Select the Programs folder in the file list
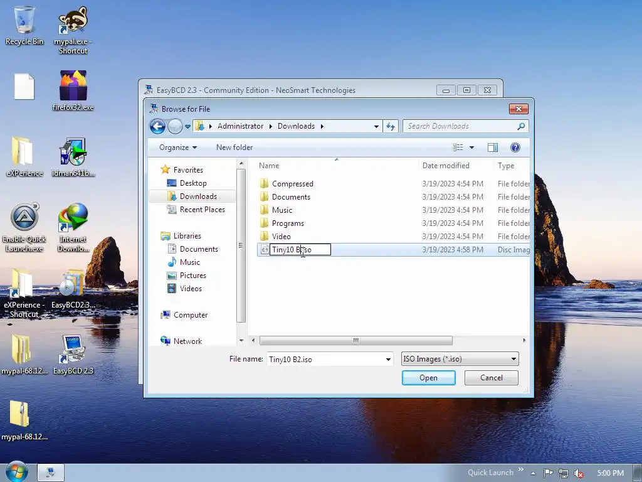Image resolution: width=642 pixels, height=482 pixels. coord(288,223)
